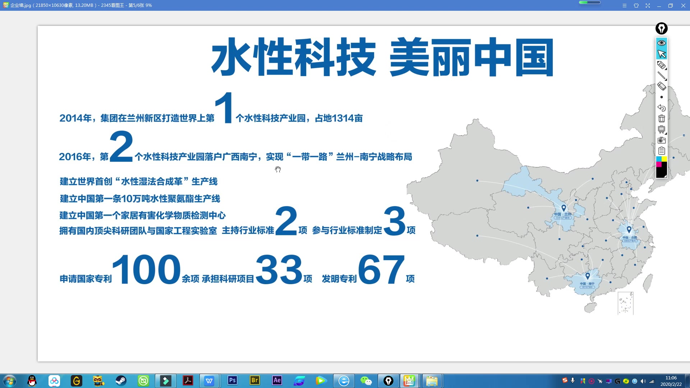Image resolution: width=690 pixels, height=388 pixels.
Task: Switch to Pointofix on taskbar
Action: click(x=388, y=381)
